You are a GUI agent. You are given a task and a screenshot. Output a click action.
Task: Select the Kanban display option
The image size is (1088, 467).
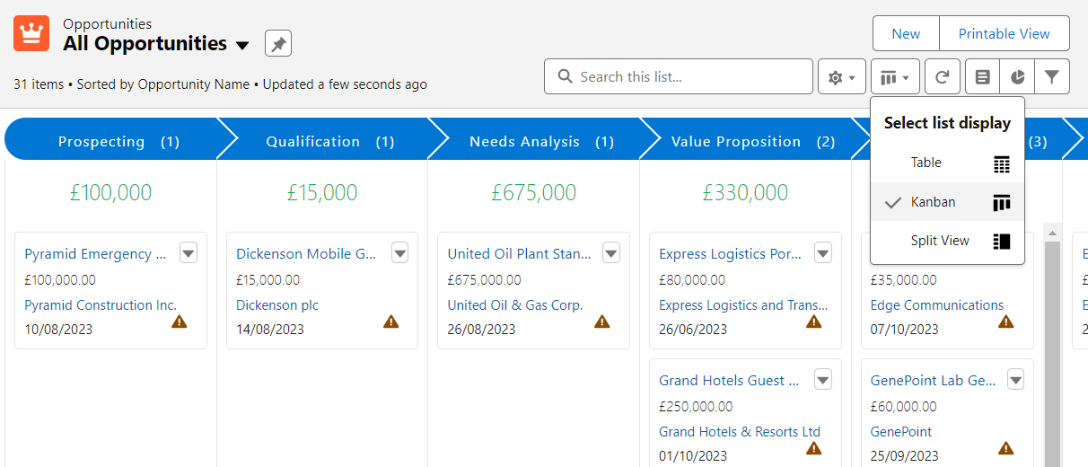click(947, 202)
